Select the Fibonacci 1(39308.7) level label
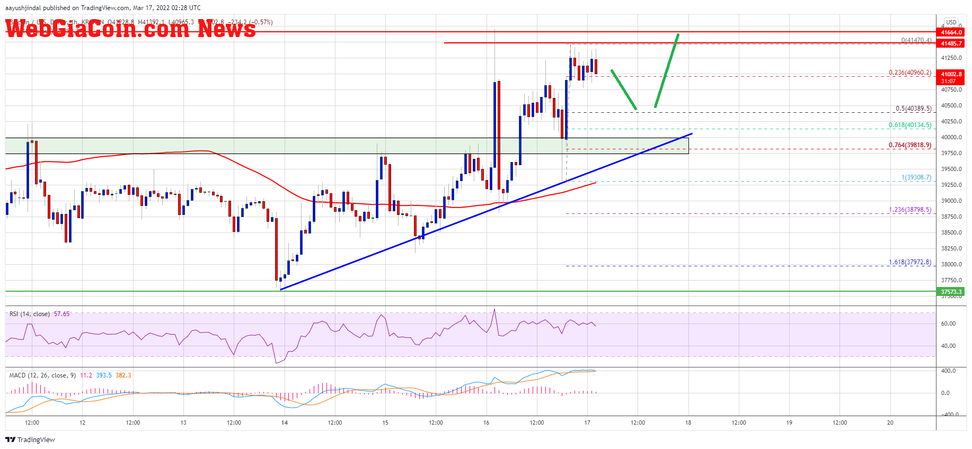This screenshot has height=449, width=972. [916, 177]
